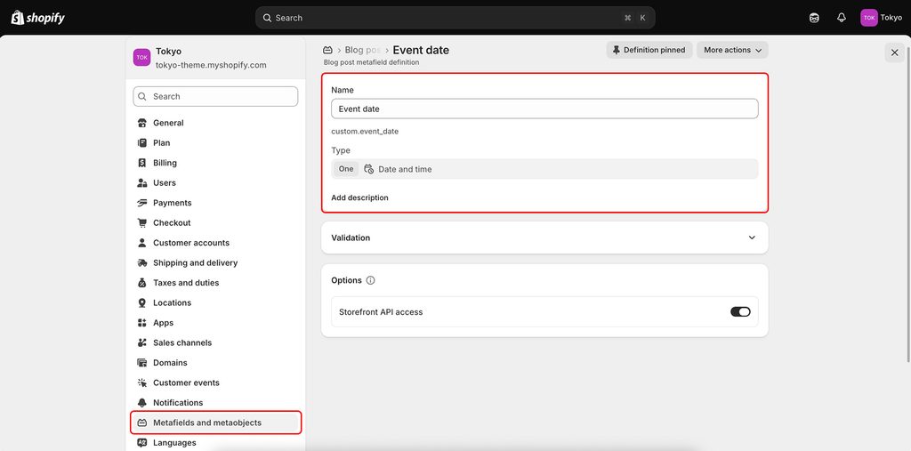Click the sidekick assistant icon in top bar

click(x=814, y=18)
